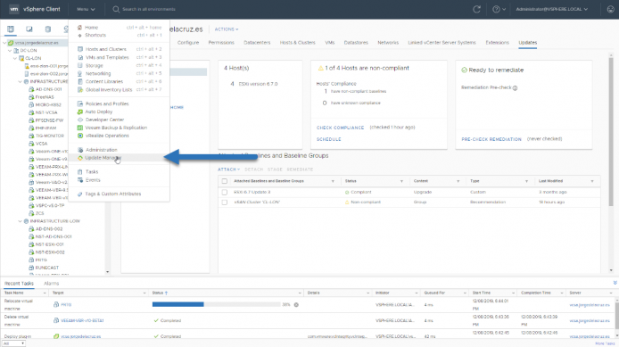Check the ESXi 6.7 Update 3 baseline row
619x347 pixels.
(225, 193)
